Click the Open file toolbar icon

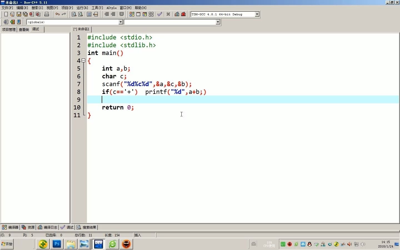click(12, 14)
